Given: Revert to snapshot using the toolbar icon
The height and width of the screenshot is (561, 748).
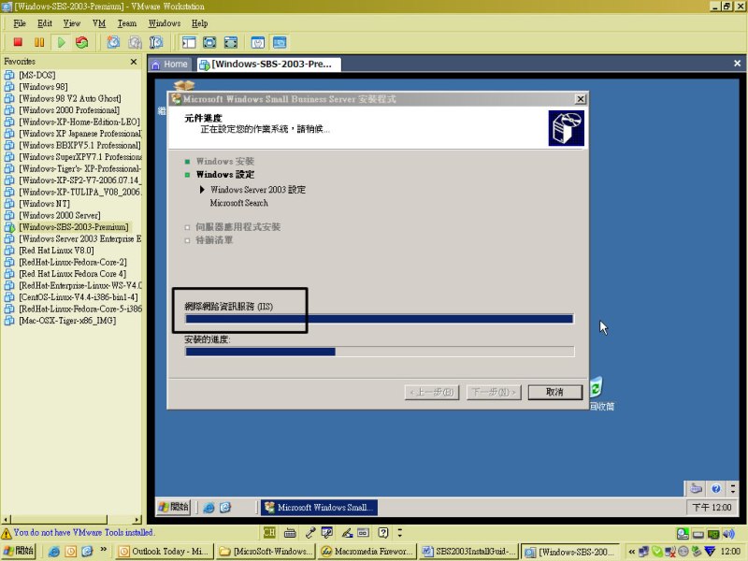Looking at the screenshot, I should (x=135, y=42).
